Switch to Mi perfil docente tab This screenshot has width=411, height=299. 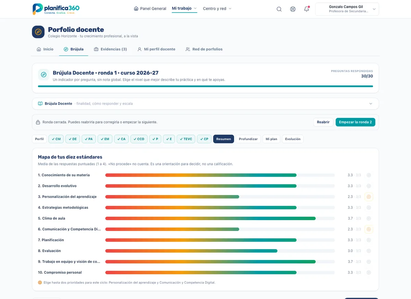[156, 49]
